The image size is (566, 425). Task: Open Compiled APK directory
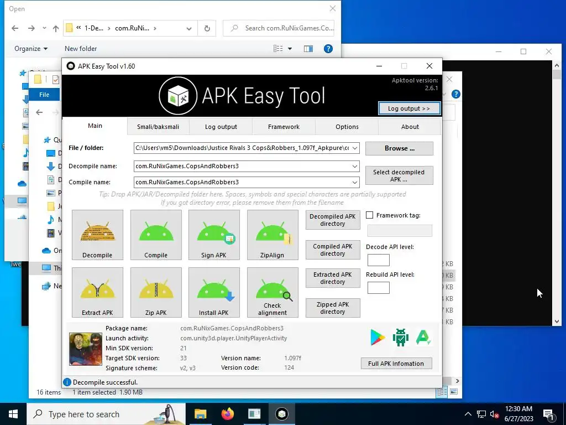coord(333,250)
